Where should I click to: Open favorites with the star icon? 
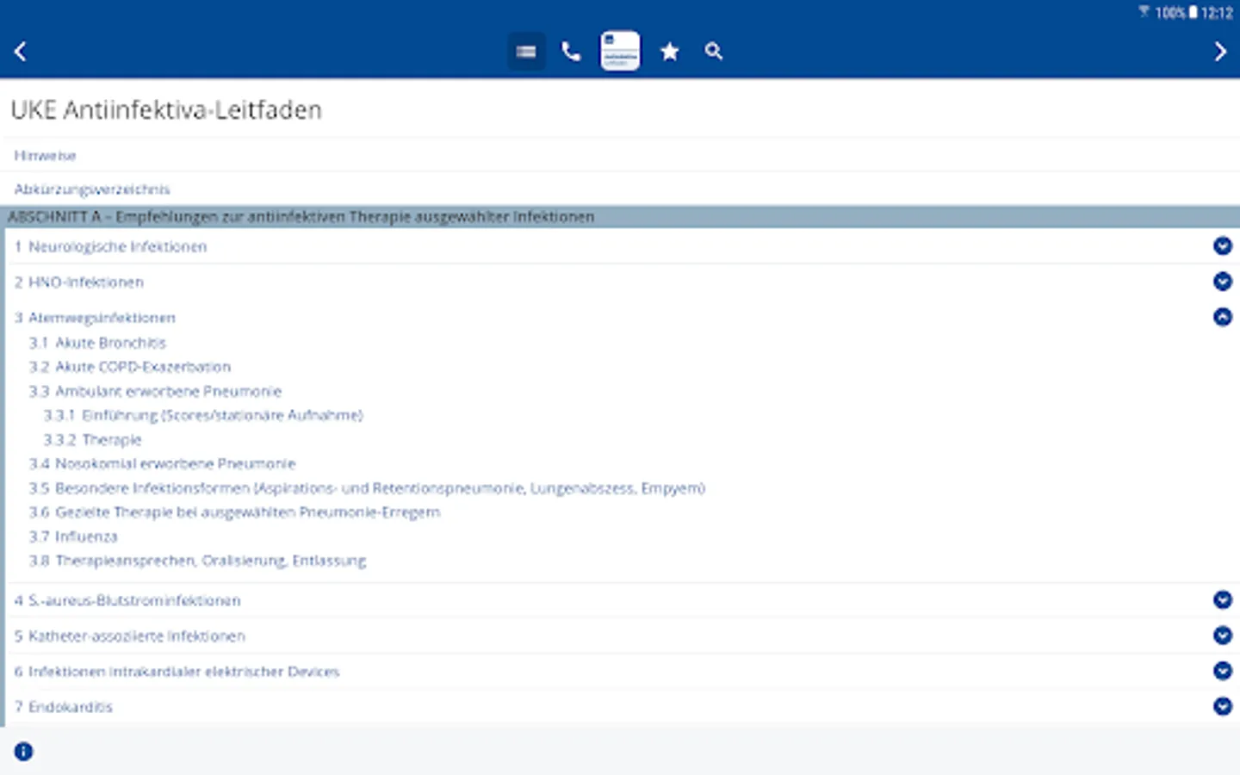(669, 52)
